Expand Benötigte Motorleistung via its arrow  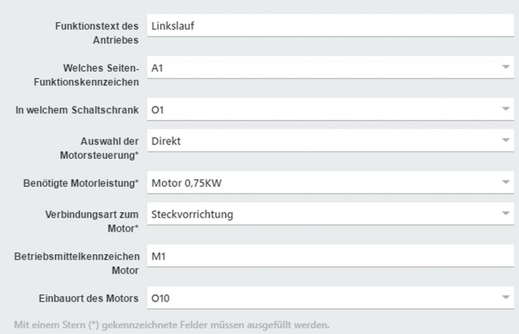(505, 182)
